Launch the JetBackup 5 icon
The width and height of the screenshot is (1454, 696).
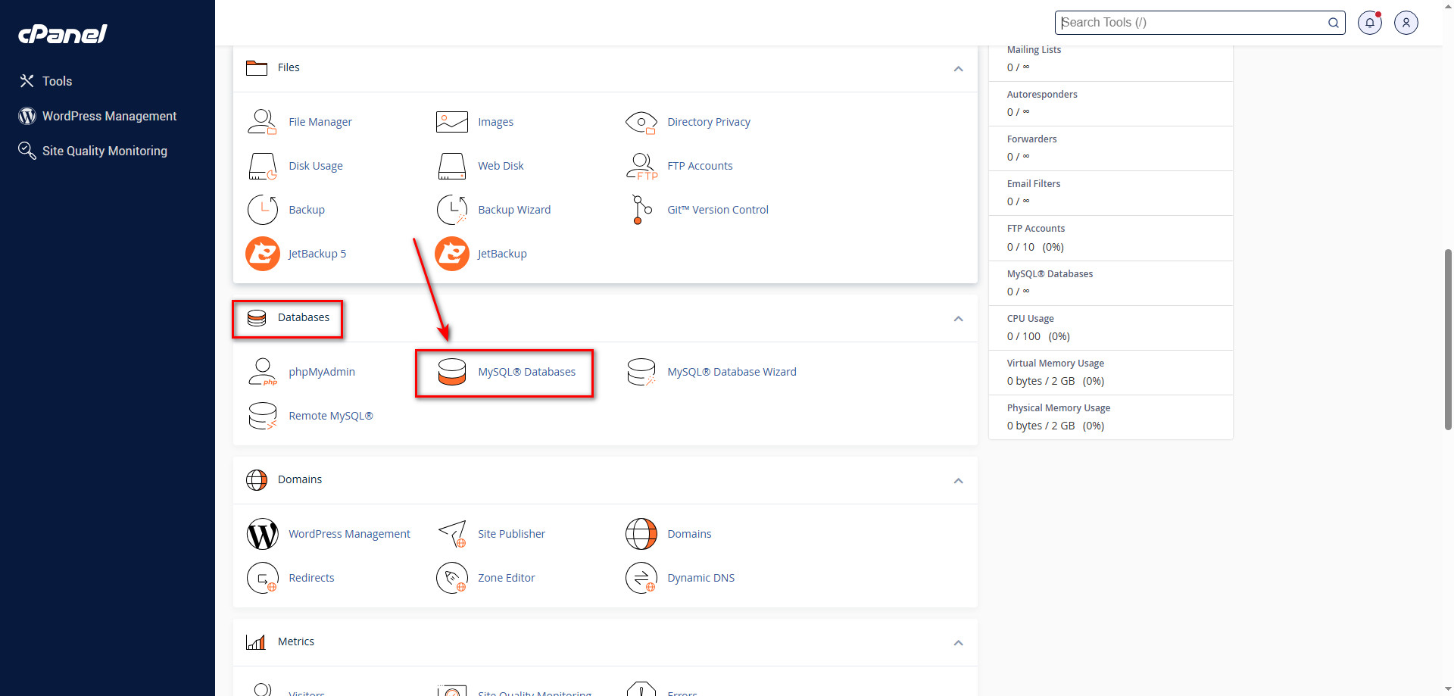click(263, 254)
